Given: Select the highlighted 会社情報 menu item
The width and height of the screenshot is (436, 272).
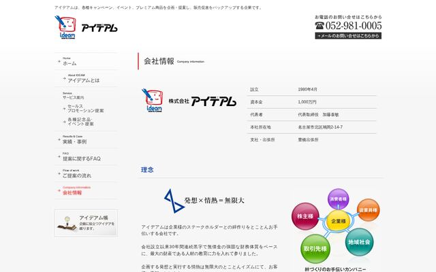Looking at the screenshot, I should coord(72,192).
